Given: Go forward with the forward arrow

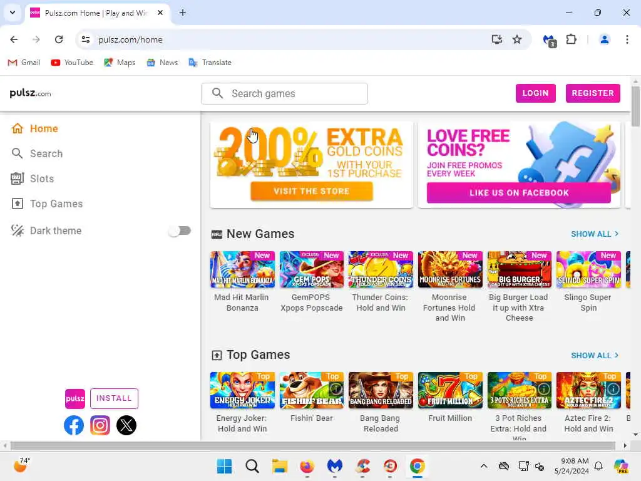Looking at the screenshot, I should point(36,39).
